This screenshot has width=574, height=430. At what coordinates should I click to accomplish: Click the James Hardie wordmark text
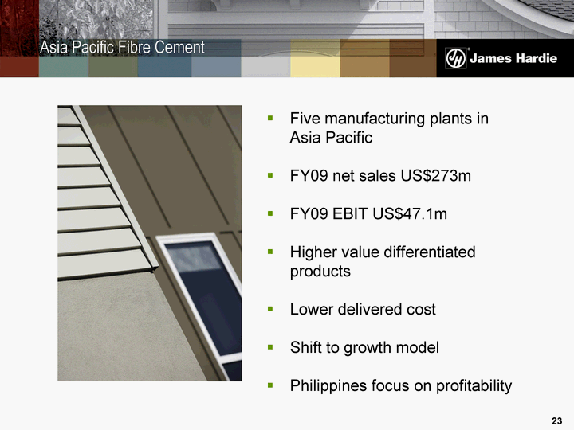pos(510,58)
